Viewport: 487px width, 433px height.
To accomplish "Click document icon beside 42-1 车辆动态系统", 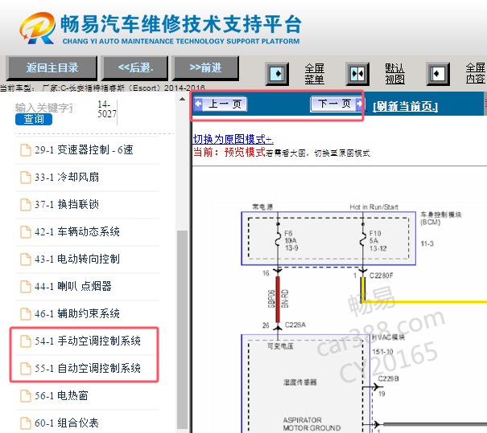I will 26,232.
